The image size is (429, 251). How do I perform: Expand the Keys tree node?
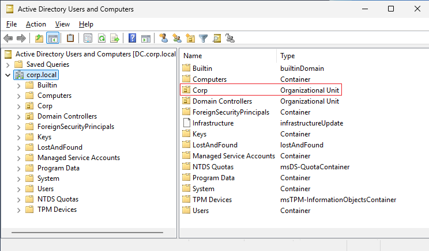pyautogui.click(x=18, y=138)
